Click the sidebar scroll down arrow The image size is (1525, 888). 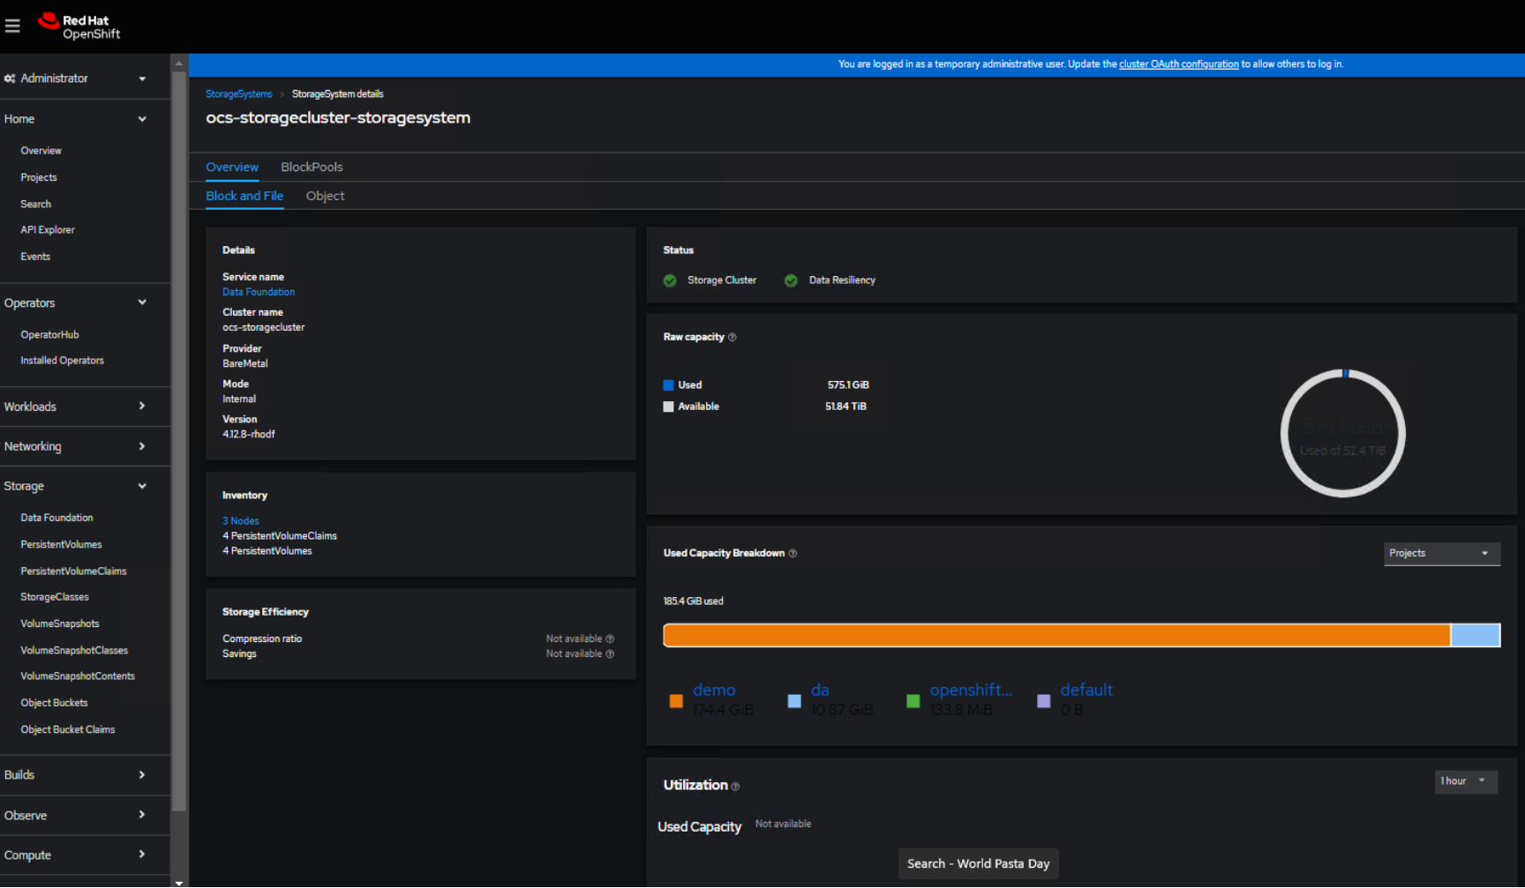(x=179, y=882)
